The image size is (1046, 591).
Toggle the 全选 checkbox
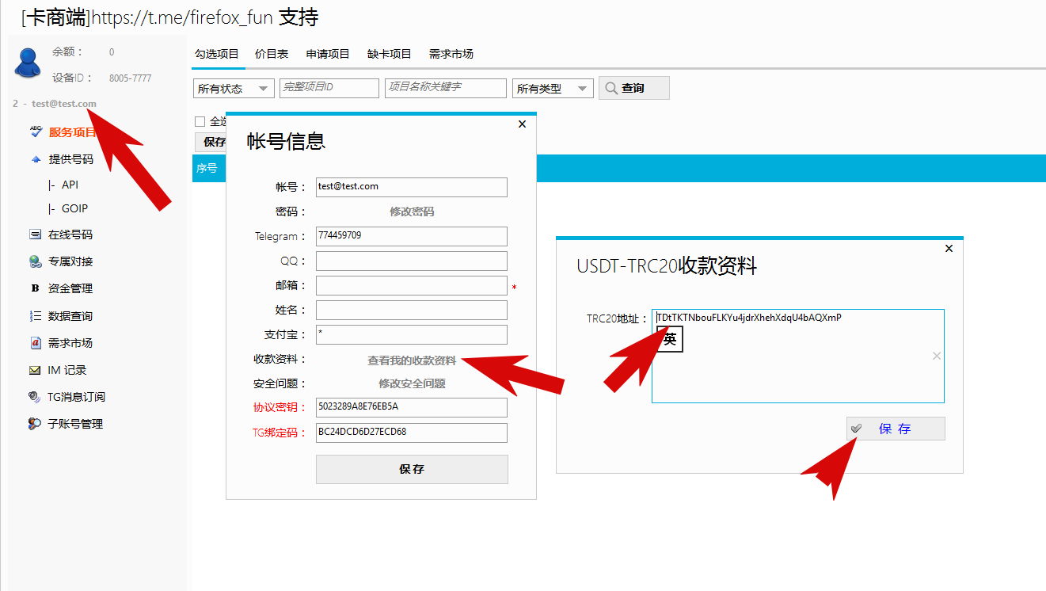point(200,121)
